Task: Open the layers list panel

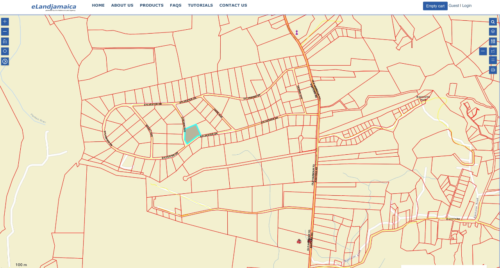Action: click(x=493, y=32)
